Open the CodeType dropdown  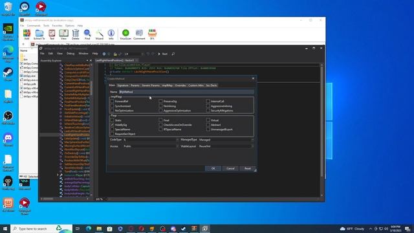151,140
